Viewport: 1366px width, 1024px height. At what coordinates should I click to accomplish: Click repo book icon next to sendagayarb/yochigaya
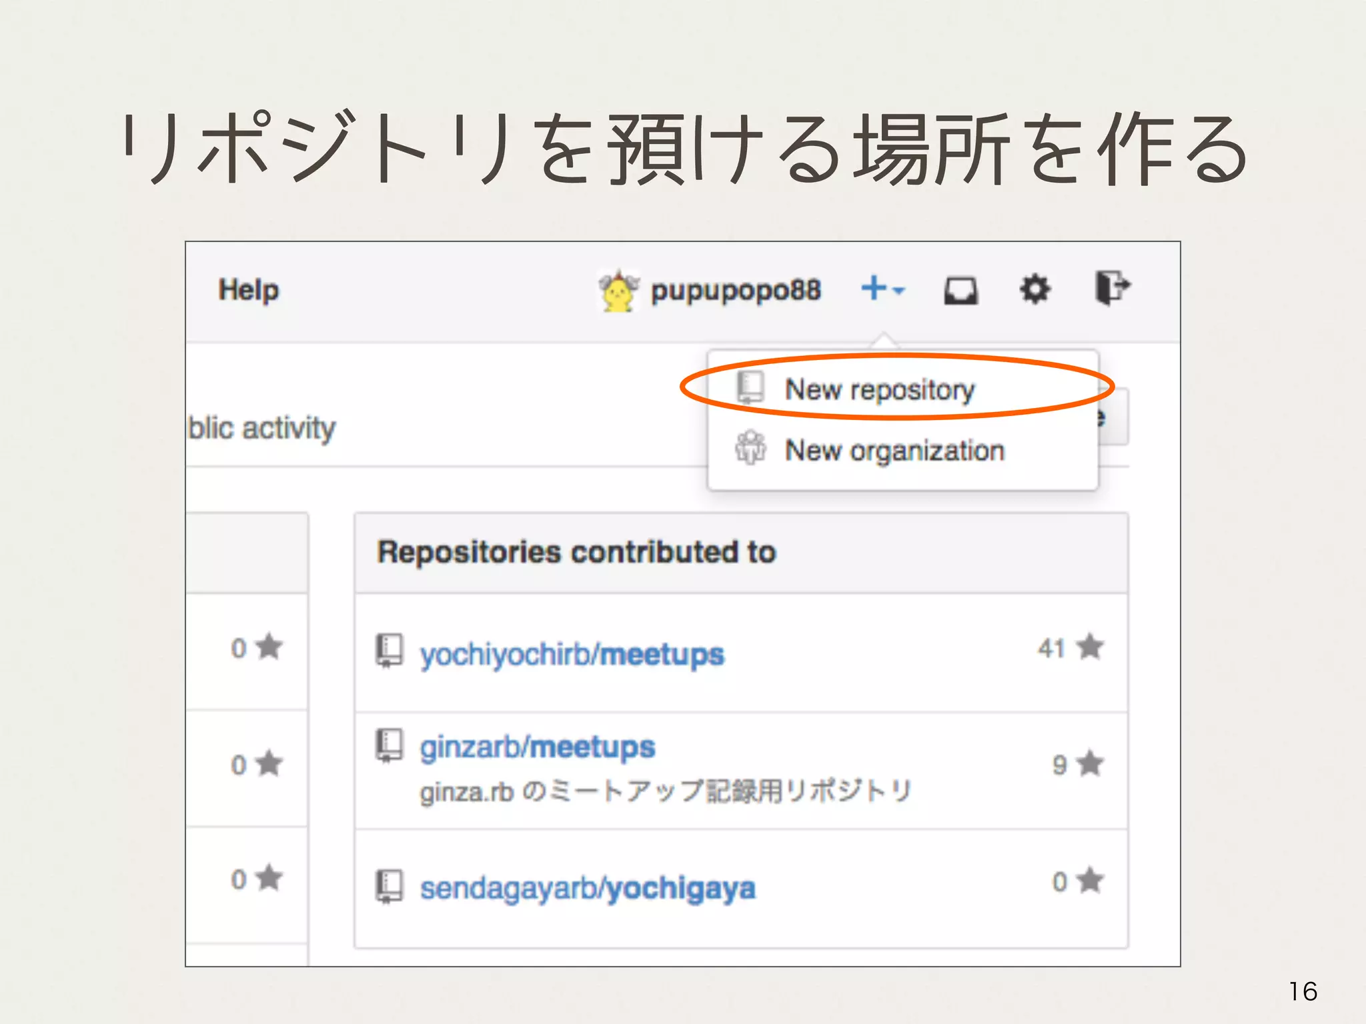[390, 886]
